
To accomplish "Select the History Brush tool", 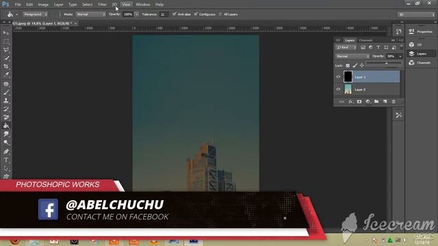I will click(6, 109).
